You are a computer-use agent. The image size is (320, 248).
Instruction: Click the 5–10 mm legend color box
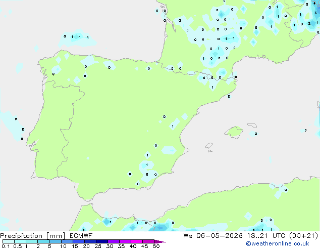click(55, 241)
